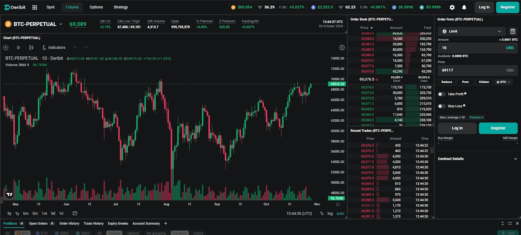Click the top bar Register button

pos(508,7)
